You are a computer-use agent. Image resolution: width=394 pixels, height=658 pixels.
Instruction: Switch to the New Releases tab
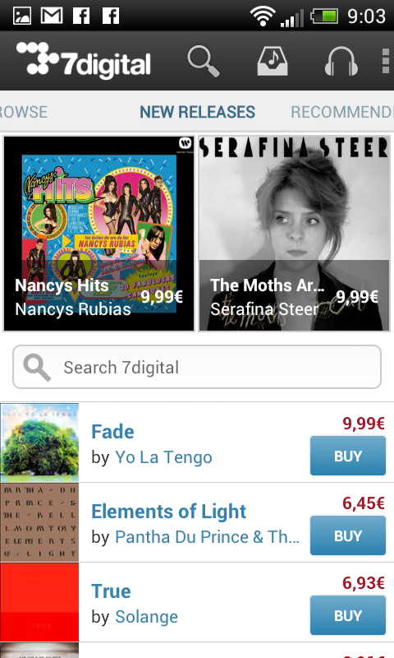197,112
